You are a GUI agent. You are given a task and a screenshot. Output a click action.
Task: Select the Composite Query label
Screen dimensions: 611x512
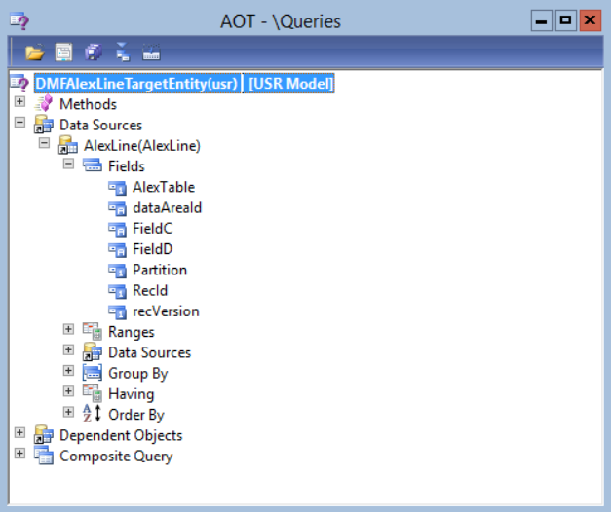[116, 456]
